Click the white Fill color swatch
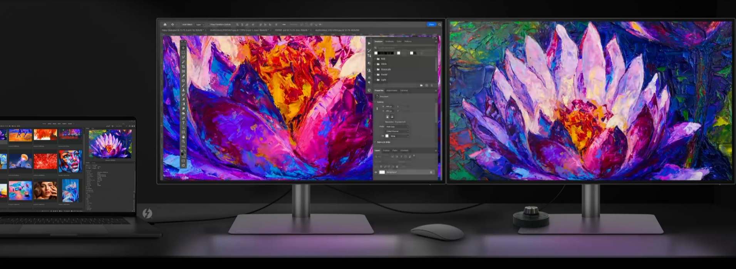Viewport: 736px width, 269px height. coord(387,136)
